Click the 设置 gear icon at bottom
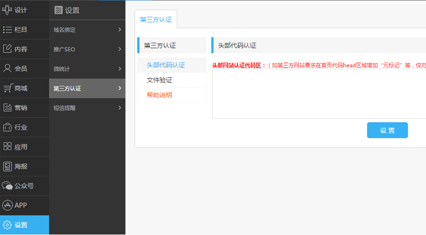Image resolution: width=426 pixels, height=235 pixels. [x=7, y=225]
